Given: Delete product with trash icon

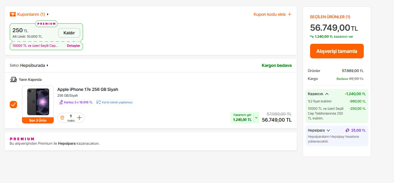Looking at the screenshot, I should (x=62, y=118).
